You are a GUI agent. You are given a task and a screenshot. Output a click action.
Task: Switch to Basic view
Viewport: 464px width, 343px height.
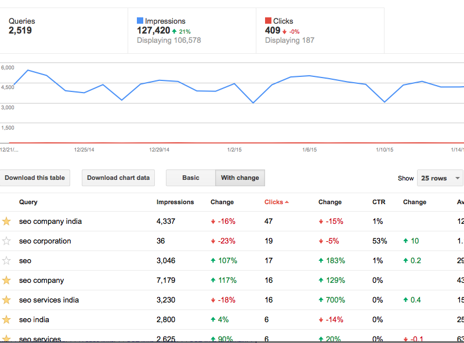tap(190, 178)
